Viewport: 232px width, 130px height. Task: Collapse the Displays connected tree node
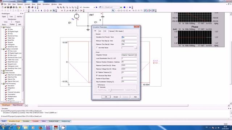click(2, 49)
